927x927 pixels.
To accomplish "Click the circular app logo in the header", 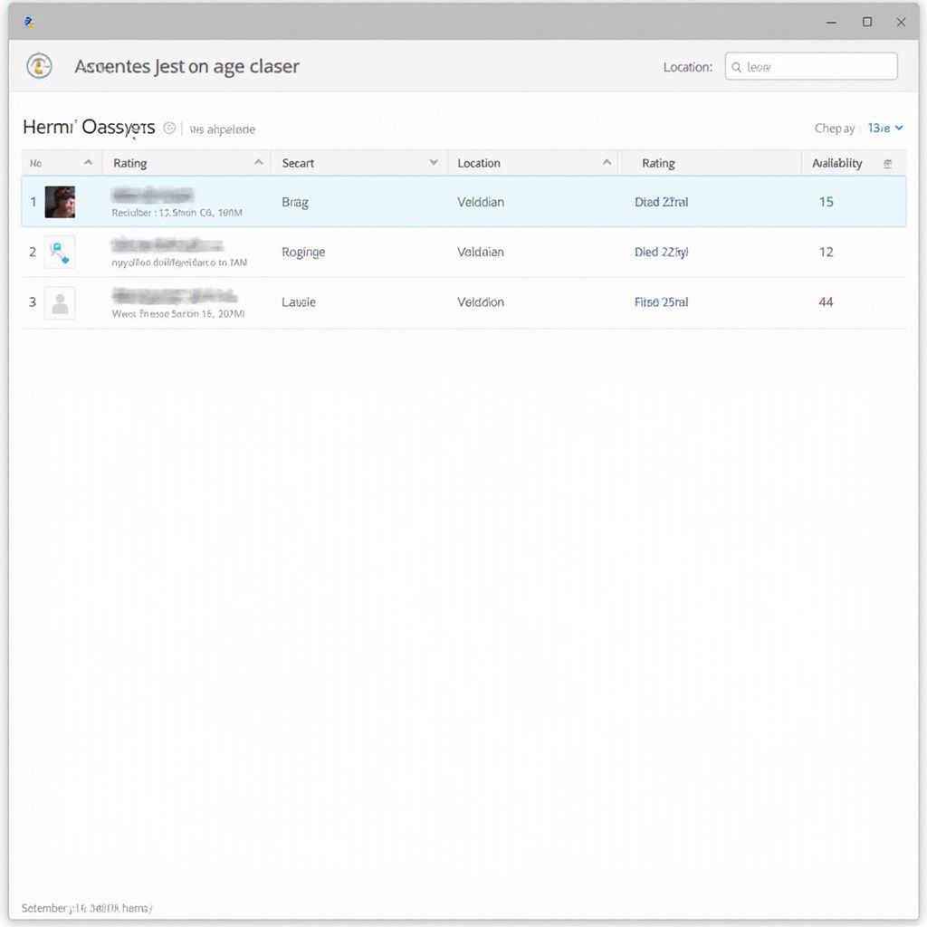I will 38,66.
